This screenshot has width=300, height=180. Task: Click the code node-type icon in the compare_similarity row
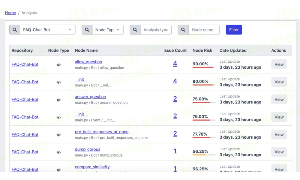click(x=58, y=170)
